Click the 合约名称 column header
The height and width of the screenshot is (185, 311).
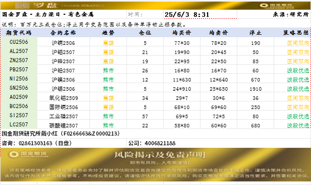(x=63, y=33)
